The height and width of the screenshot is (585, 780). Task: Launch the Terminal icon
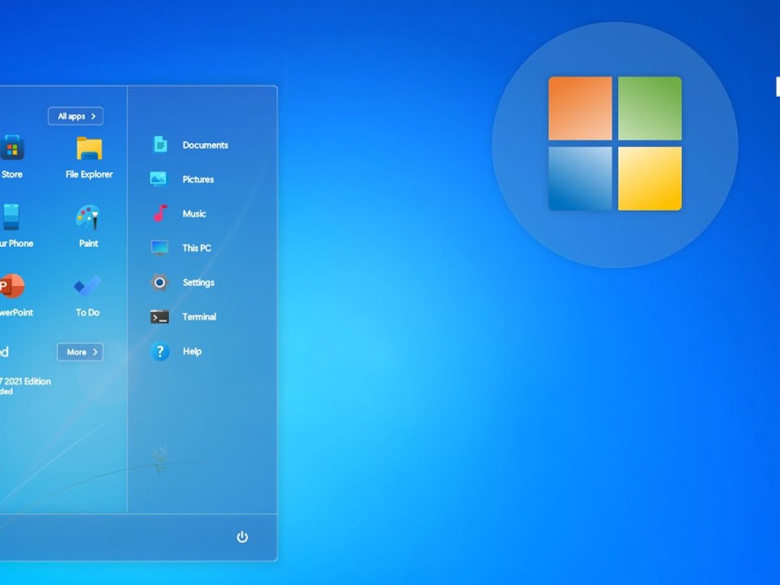tap(159, 317)
